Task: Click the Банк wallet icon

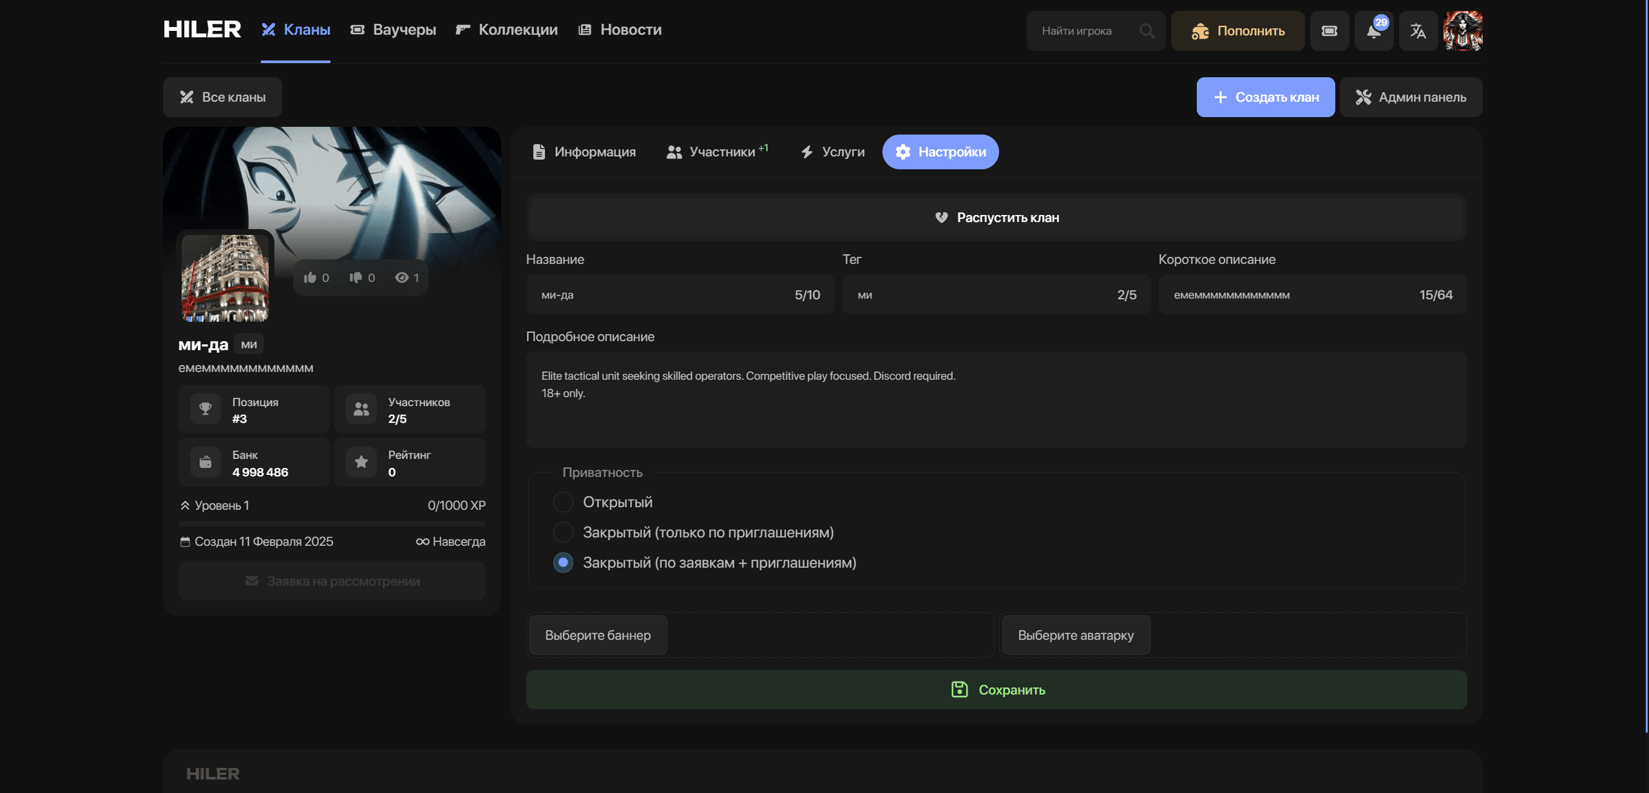Action: tap(205, 462)
